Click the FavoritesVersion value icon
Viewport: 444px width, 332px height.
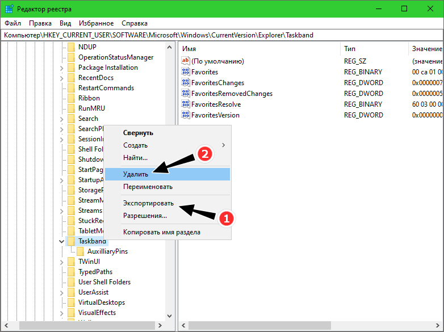point(186,115)
